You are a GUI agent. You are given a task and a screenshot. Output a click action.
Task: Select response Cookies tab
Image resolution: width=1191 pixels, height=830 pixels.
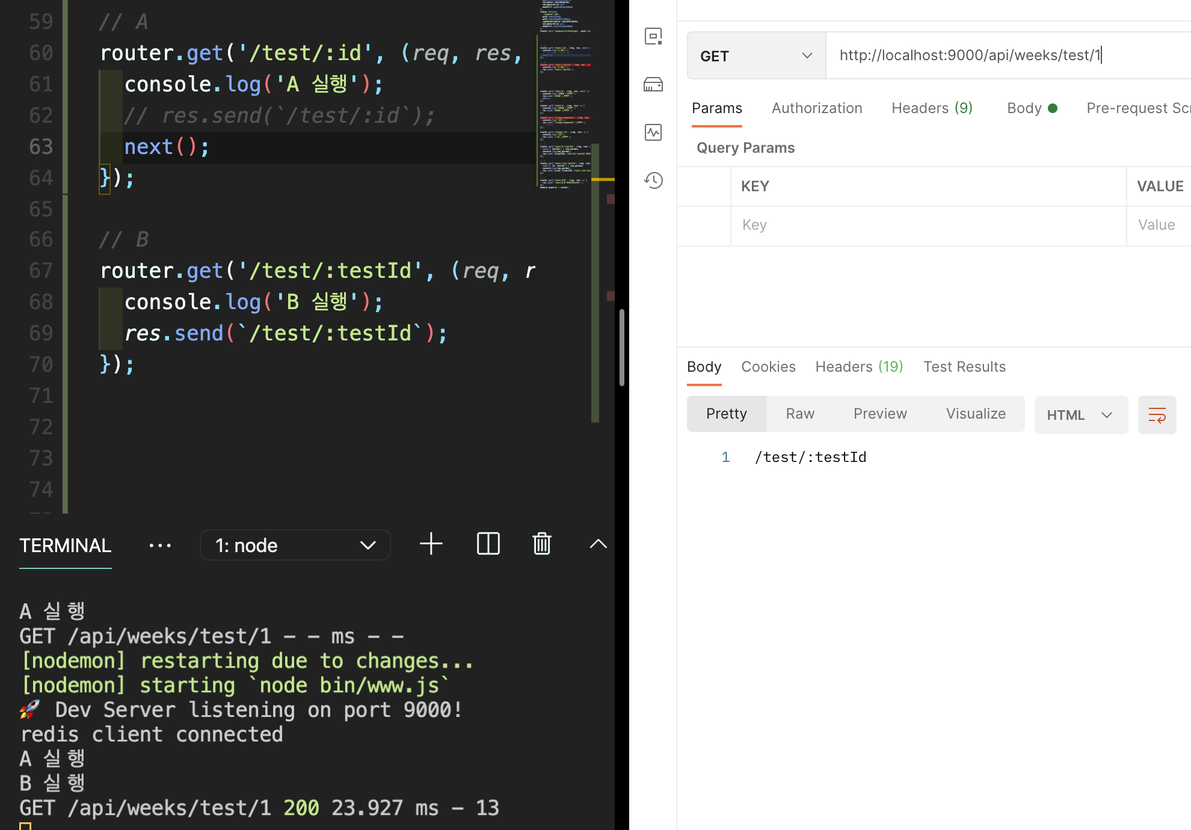click(768, 367)
